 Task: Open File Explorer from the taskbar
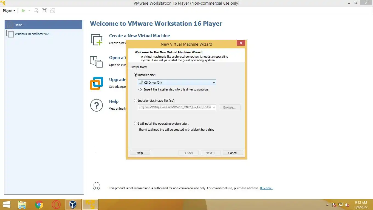click(x=22, y=205)
